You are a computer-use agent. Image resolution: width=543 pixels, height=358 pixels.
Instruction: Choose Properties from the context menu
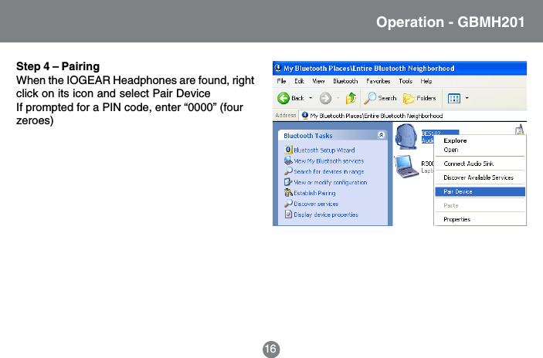tap(456, 220)
